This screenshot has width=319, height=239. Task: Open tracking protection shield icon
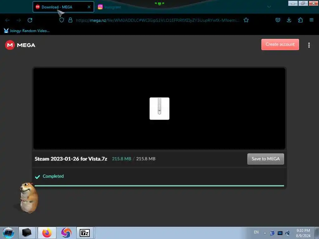pos(62,20)
